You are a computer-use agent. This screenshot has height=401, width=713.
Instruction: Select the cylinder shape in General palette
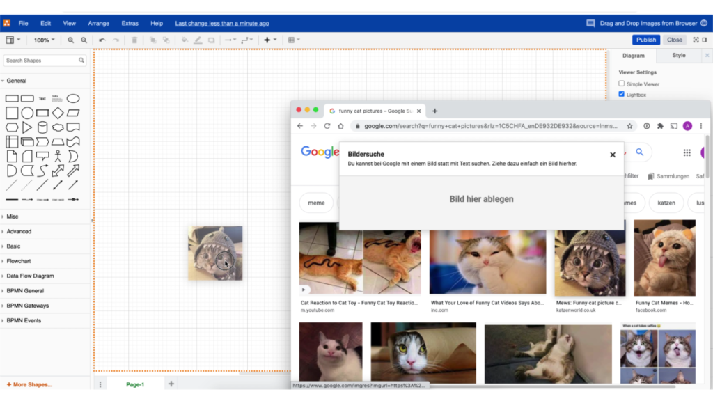[x=42, y=127]
